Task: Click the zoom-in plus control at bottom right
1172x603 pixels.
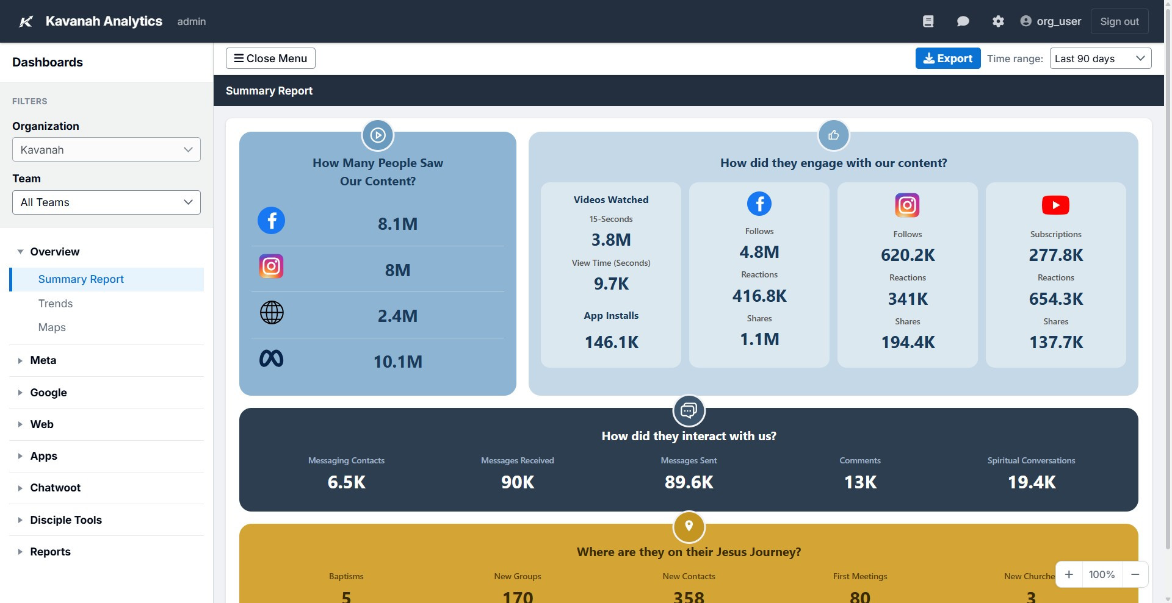Action: (x=1069, y=574)
